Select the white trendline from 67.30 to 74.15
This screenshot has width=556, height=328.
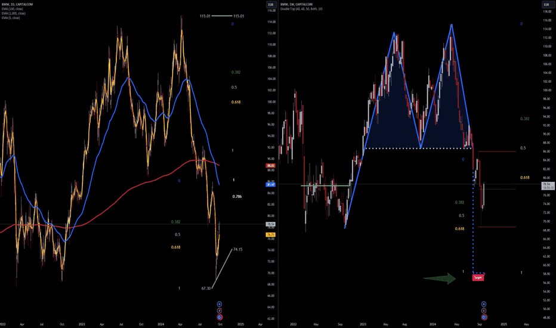[x=222, y=269]
